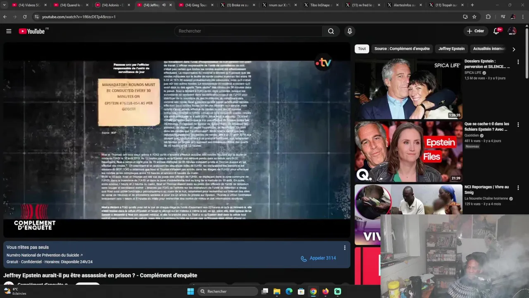This screenshot has width=529, height=298.
Task: Open site information icon in address bar
Action: [x=36, y=17]
